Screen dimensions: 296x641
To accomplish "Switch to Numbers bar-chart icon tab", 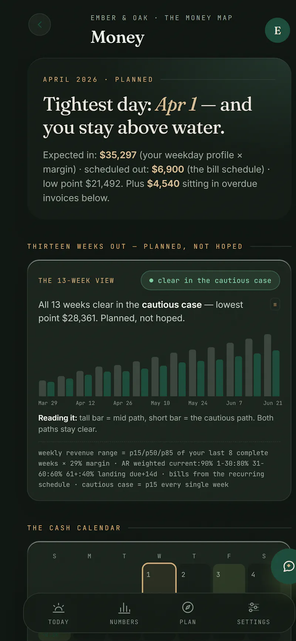I will (x=124, y=614).
